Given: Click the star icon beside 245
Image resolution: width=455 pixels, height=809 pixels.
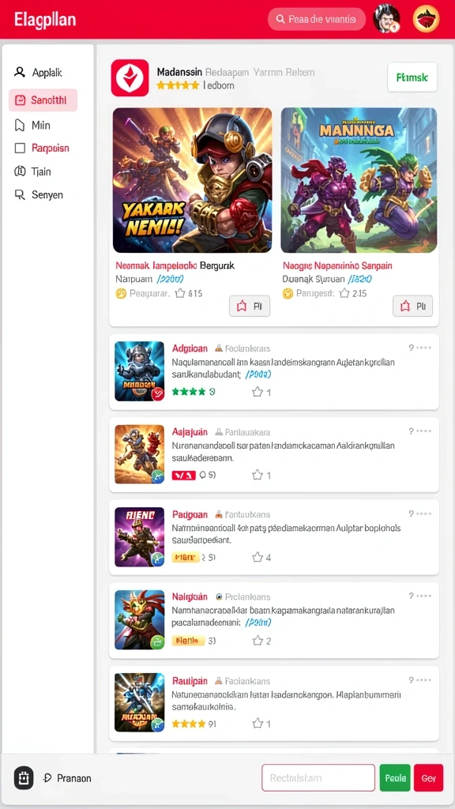Looking at the screenshot, I should (344, 294).
